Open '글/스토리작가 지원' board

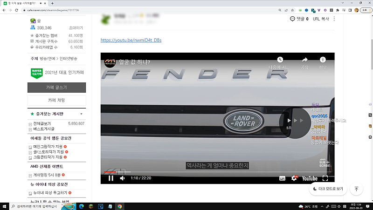(48, 152)
